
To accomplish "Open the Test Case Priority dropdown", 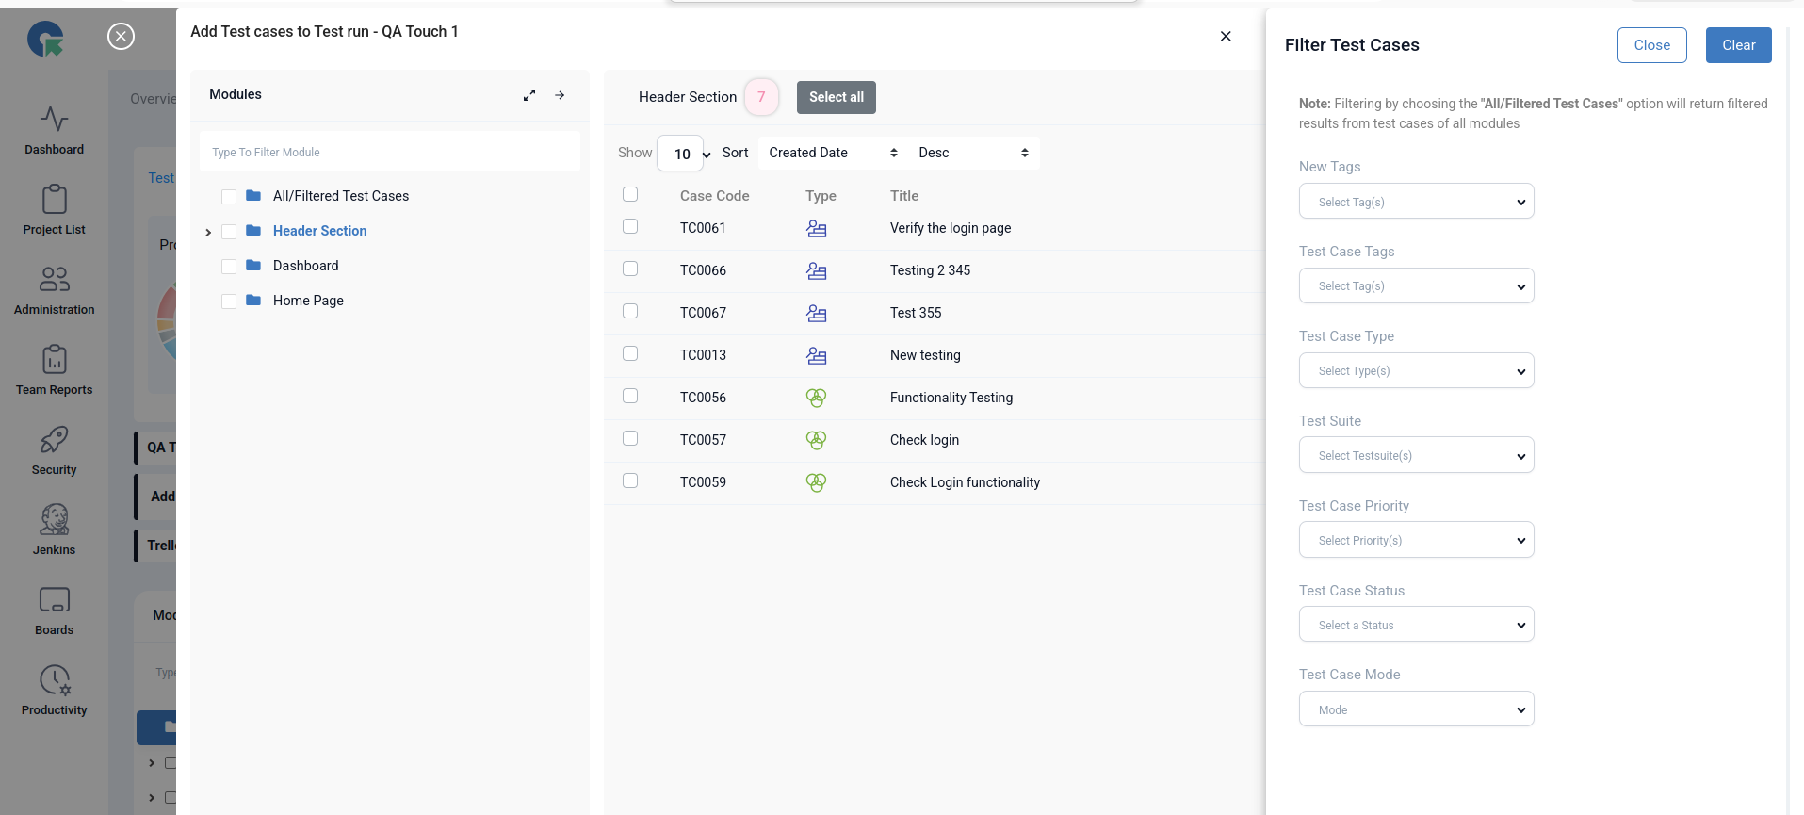I will pos(1416,540).
